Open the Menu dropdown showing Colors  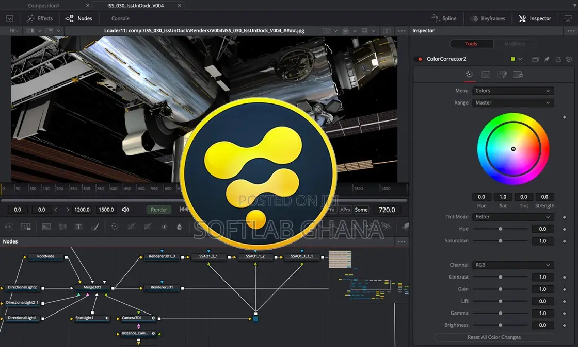pos(513,91)
